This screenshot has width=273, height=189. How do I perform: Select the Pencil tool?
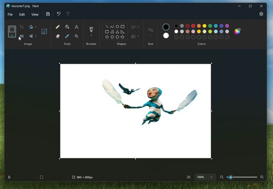(58, 27)
